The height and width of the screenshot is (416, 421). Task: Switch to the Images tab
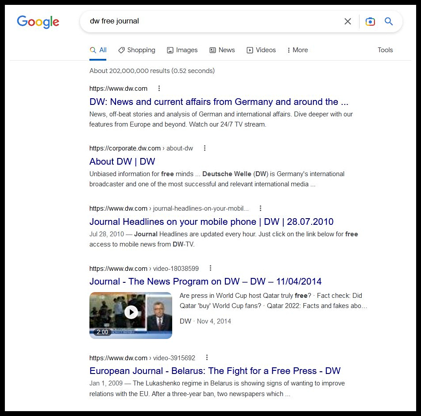(182, 50)
